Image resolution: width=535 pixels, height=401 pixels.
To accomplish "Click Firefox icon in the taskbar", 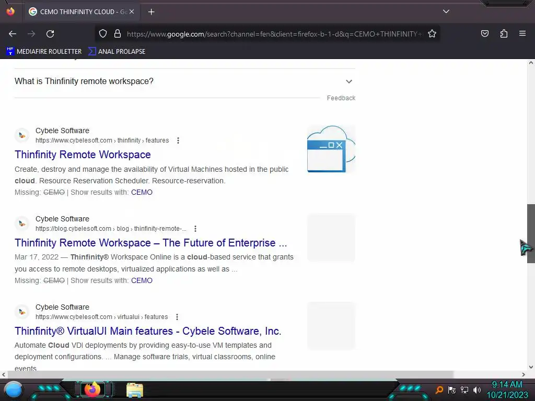I will click(x=92, y=390).
